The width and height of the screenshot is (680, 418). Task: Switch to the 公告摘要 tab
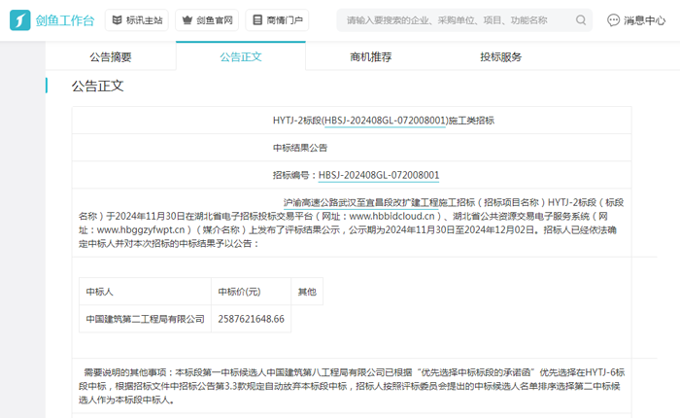coord(111,57)
